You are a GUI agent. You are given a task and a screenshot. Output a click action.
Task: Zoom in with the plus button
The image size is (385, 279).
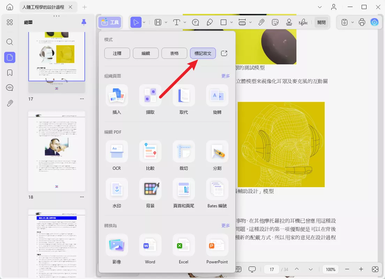[x=361, y=269]
